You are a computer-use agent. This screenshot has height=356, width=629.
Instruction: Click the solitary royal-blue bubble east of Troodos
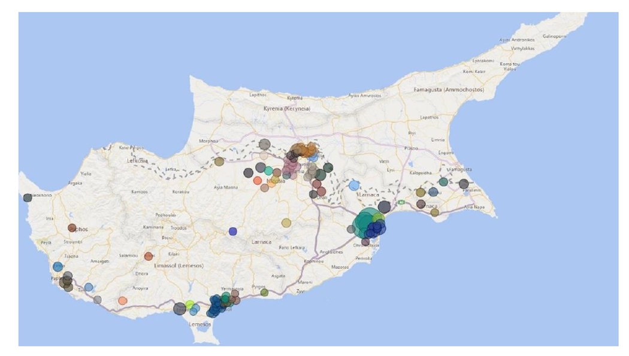(x=233, y=232)
